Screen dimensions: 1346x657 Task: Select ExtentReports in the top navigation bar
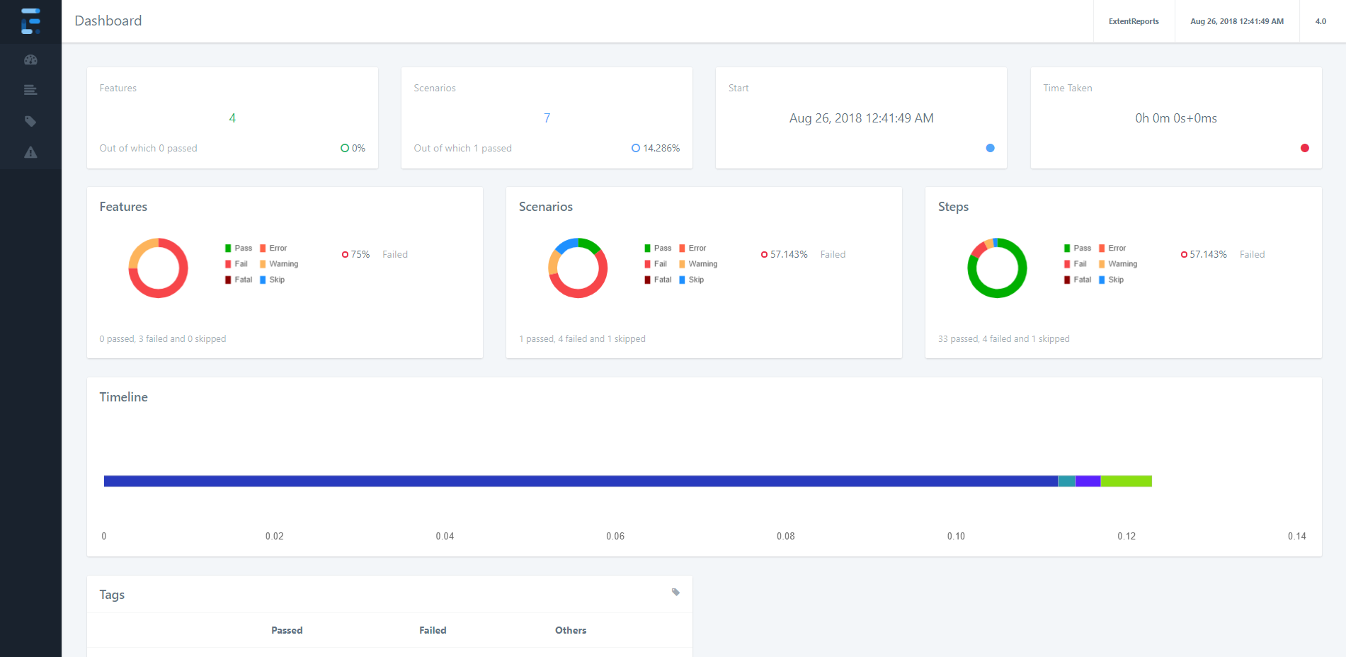1134,21
